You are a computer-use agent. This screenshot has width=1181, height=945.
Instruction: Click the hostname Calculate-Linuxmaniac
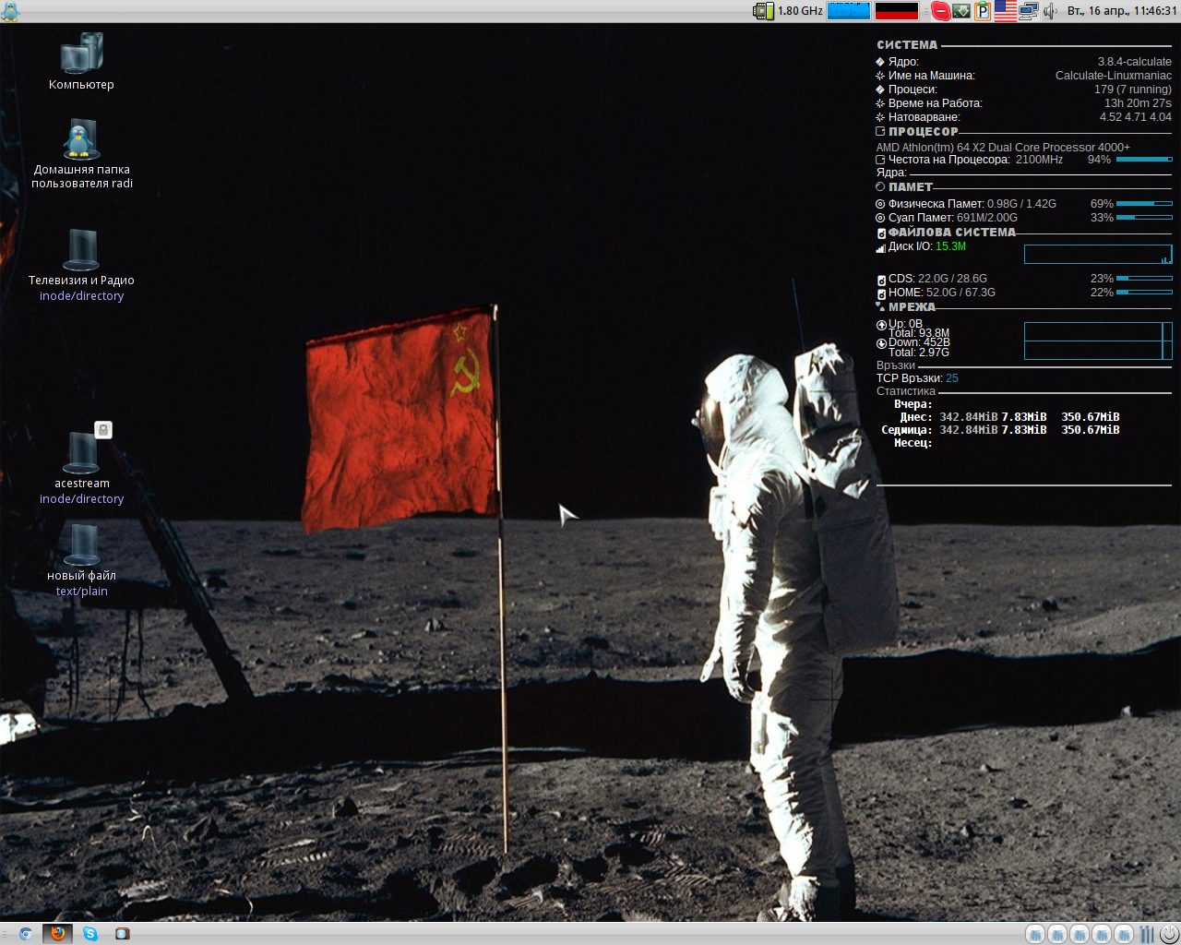[1114, 76]
